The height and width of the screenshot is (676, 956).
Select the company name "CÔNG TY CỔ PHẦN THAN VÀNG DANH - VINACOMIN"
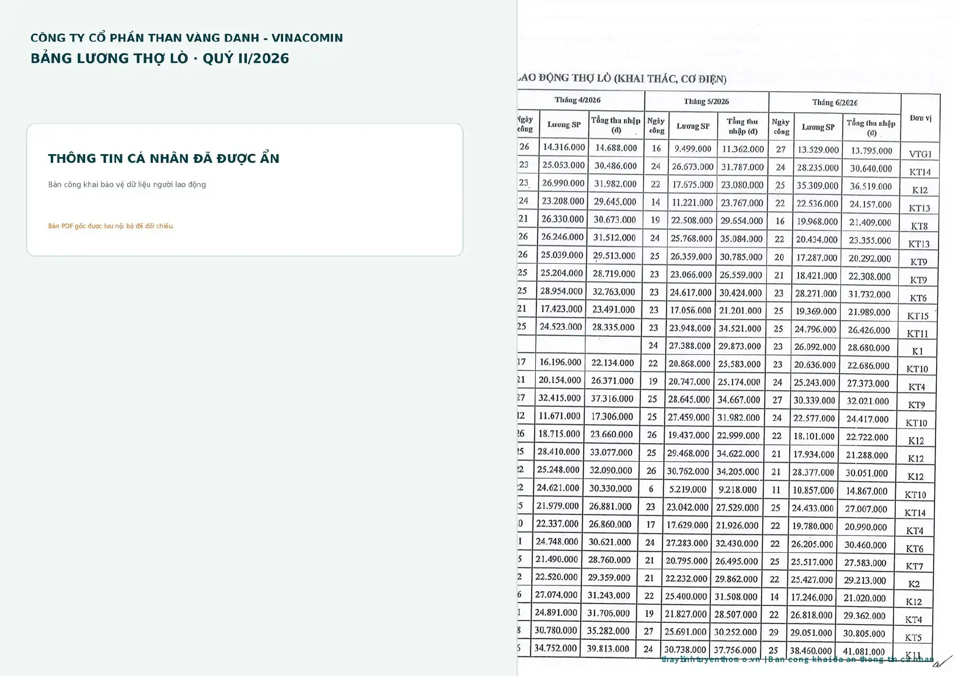point(187,38)
